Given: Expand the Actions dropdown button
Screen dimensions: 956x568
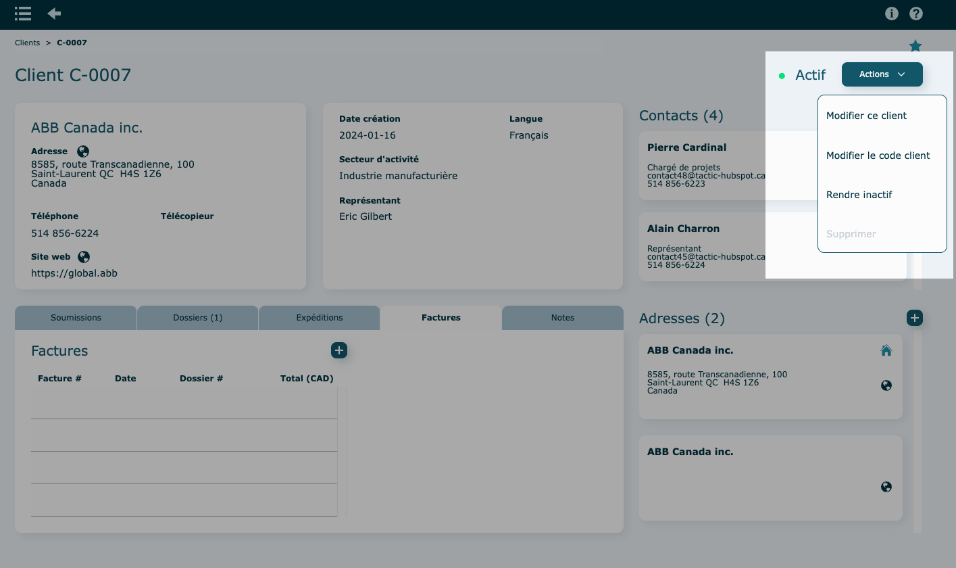Looking at the screenshot, I should coord(882,74).
